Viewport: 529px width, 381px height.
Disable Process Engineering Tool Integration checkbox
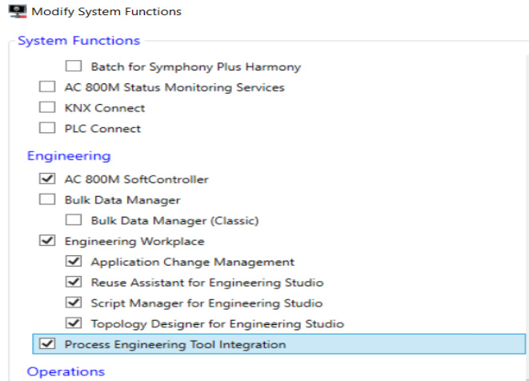point(47,345)
